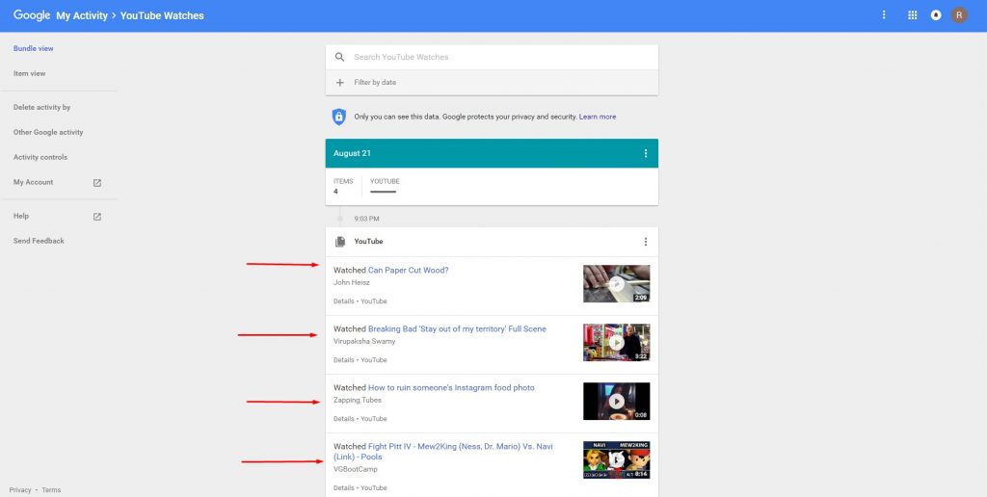Select the YOUTUBE tab in the bundle summary
The width and height of the screenshot is (987, 497).
(385, 186)
